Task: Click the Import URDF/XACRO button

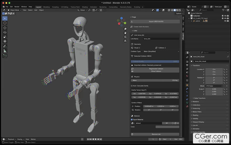Action: point(156,21)
